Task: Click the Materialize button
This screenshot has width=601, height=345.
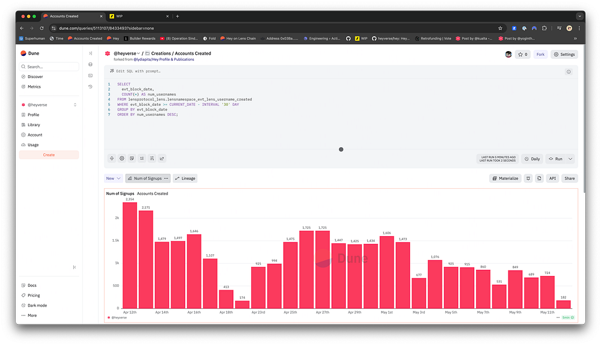Action: tap(505, 179)
